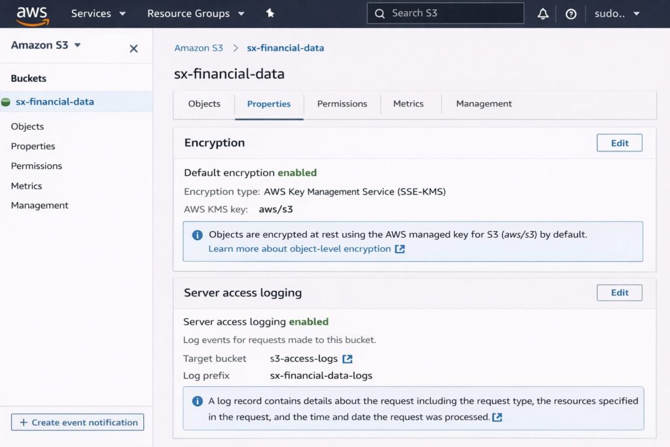Click the pin shortcut icon in navbar
The height and width of the screenshot is (447, 670).
pyautogui.click(x=270, y=14)
